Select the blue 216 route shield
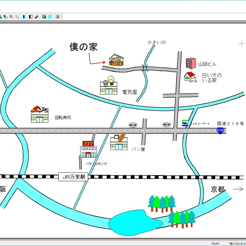 tap(220, 130)
